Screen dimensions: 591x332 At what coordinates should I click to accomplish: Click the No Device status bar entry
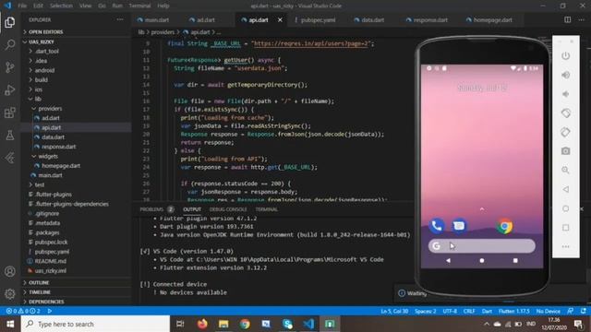pos(548,311)
